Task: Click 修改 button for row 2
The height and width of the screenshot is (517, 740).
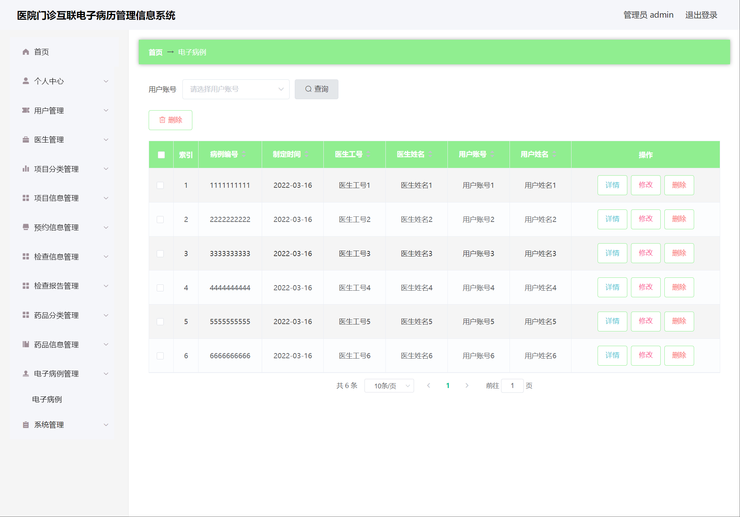Action: [645, 219]
